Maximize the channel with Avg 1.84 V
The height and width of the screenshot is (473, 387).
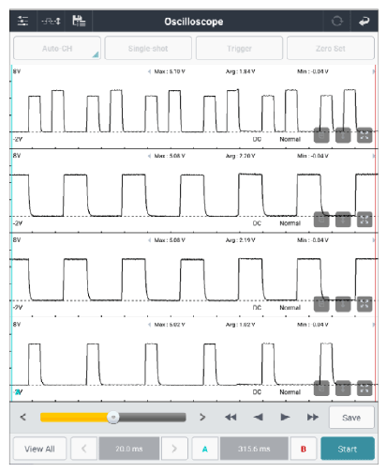coord(365,135)
